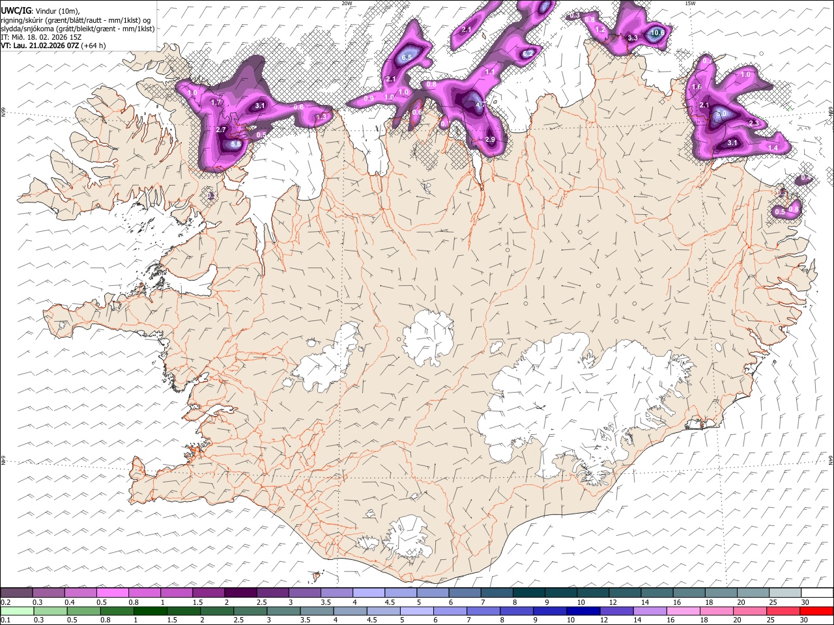Select the 6–7 slate blue snow legend swatch
Viewport: 834px width, 625px height.
[465, 593]
